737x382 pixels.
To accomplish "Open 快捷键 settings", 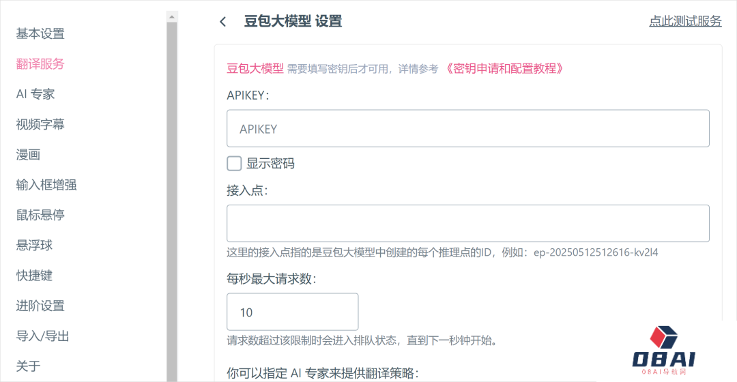I will [34, 276].
